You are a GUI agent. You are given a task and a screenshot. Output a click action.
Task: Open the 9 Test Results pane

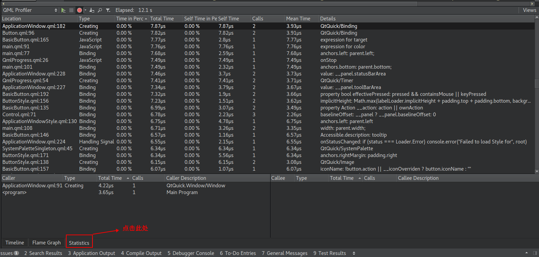pyautogui.click(x=330, y=253)
